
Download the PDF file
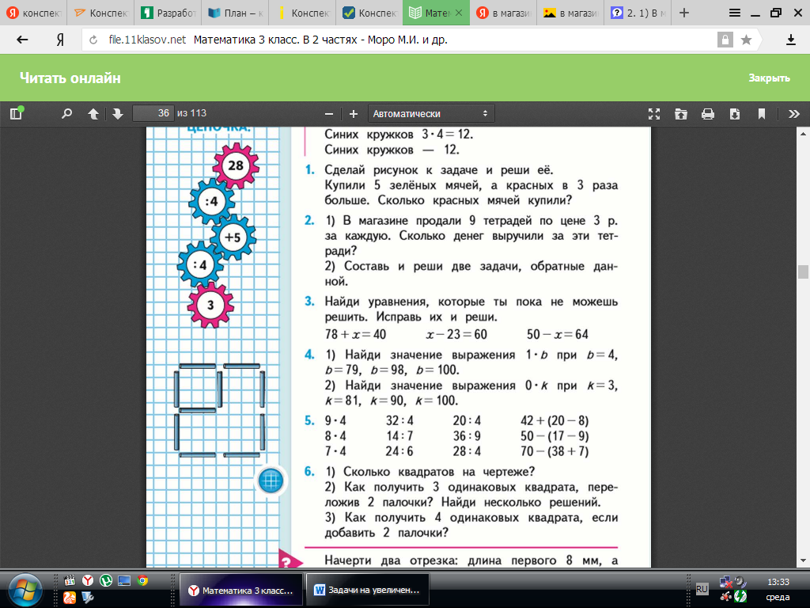[735, 113]
